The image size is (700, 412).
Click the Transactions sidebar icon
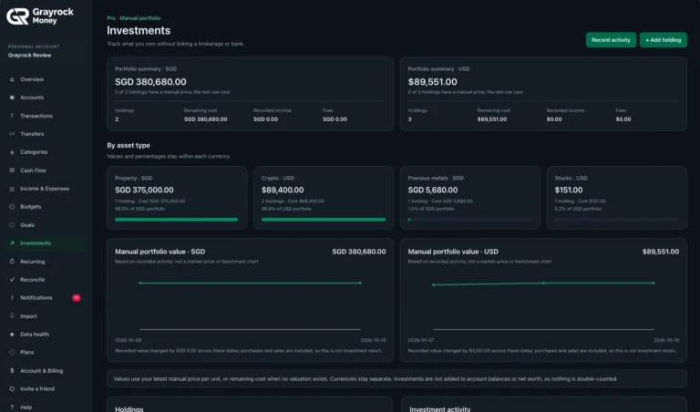click(x=12, y=116)
